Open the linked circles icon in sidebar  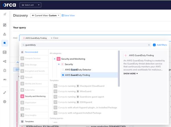[x=5, y=80]
